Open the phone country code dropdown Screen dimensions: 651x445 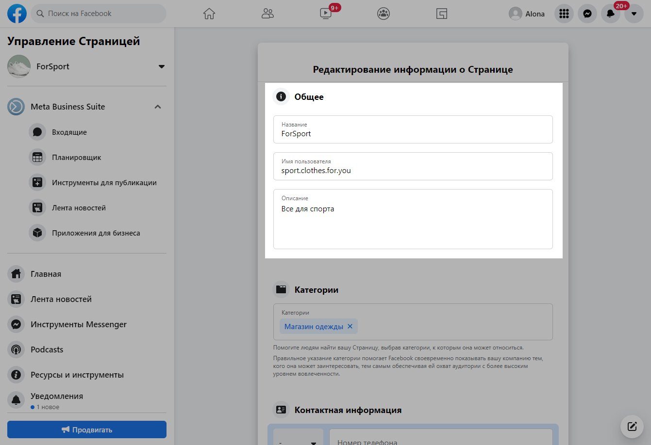[298, 440]
